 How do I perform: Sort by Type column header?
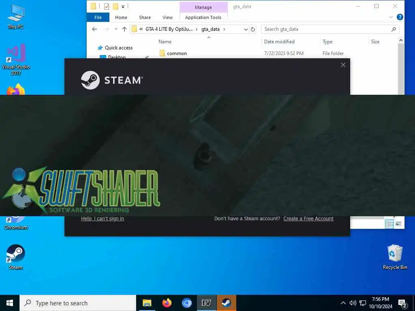coord(327,42)
